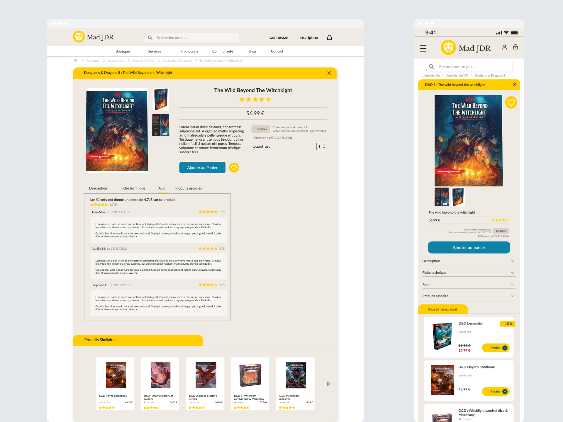This screenshot has height=422, width=563.
Task: Open Witchlight carnival dice & Miscellany card
Action: [x=250, y=384]
